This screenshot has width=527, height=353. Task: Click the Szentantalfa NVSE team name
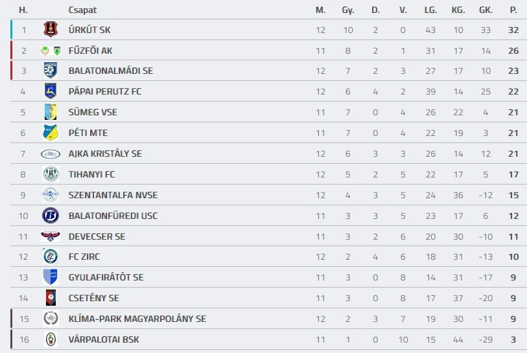pyautogui.click(x=113, y=195)
